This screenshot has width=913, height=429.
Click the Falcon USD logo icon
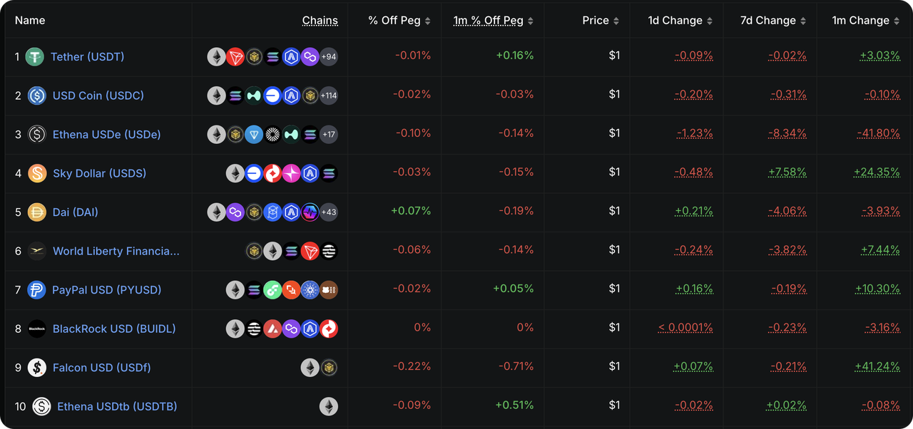click(37, 368)
